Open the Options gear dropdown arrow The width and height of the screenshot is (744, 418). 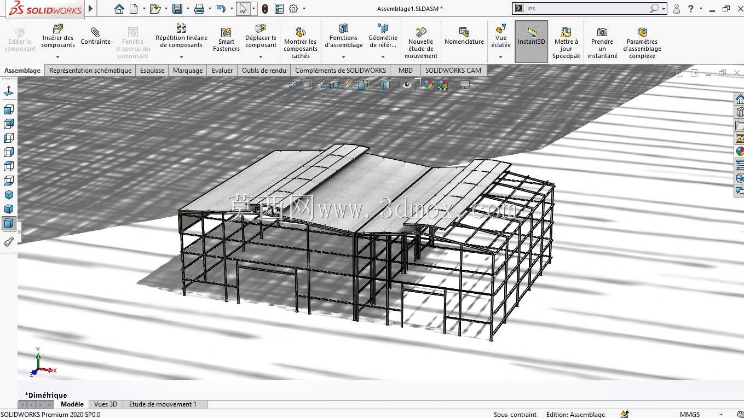[x=304, y=9]
